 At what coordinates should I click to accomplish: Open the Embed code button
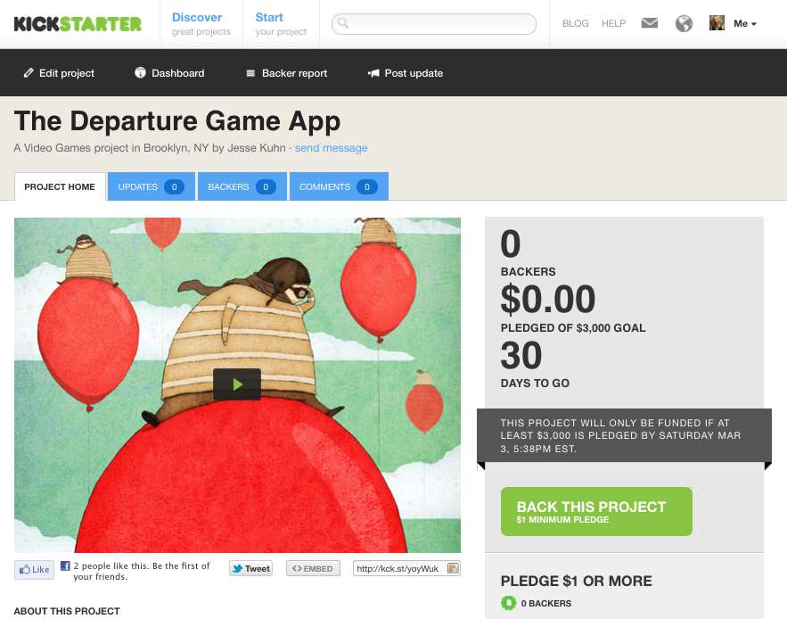point(313,568)
